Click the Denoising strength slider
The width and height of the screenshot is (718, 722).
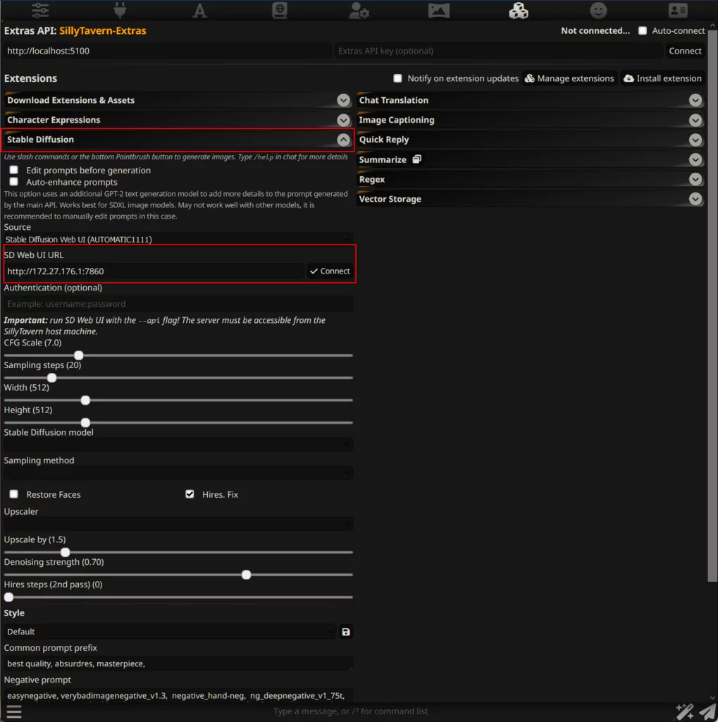(178, 575)
